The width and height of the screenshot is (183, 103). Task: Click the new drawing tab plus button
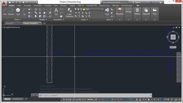(44, 23)
